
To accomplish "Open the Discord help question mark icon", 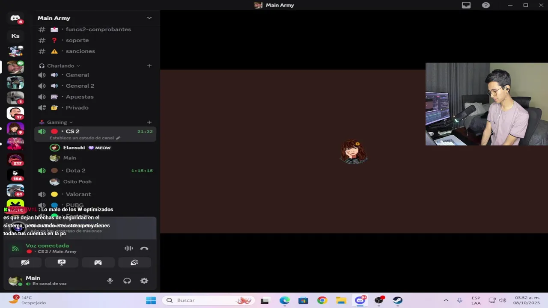I will click(x=486, y=5).
